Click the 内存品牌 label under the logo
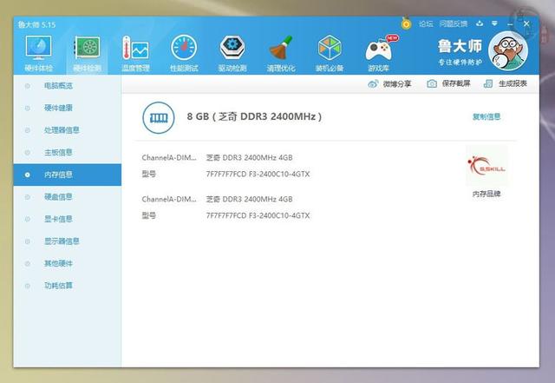The height and width of the screenshot is (383, 555). [486, 194]
